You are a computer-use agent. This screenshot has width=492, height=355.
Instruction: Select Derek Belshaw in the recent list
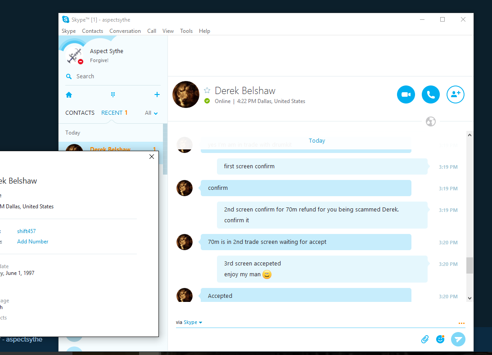(x=111, y=147)
